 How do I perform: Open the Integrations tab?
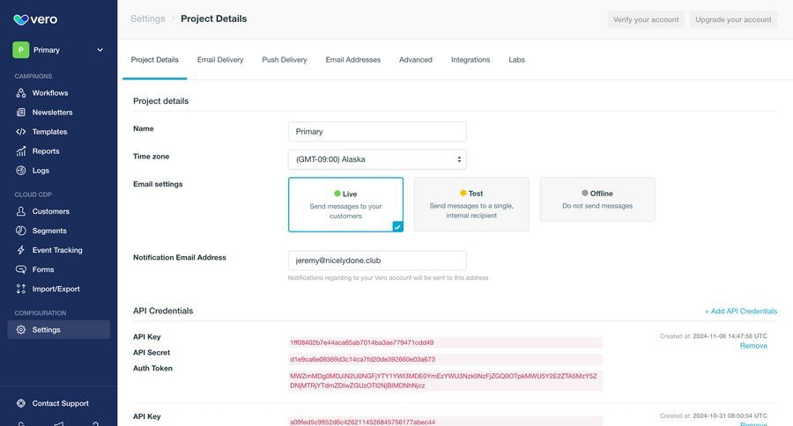pos(471,60)
